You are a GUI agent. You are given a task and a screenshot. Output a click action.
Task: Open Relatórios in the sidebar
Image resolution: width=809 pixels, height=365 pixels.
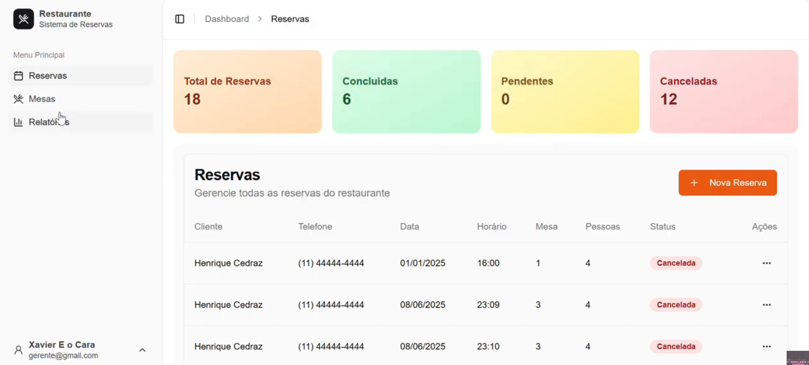coord(80,122)
